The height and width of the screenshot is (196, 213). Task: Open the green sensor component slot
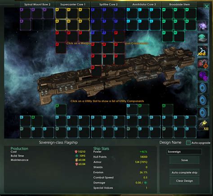(203, 39)
